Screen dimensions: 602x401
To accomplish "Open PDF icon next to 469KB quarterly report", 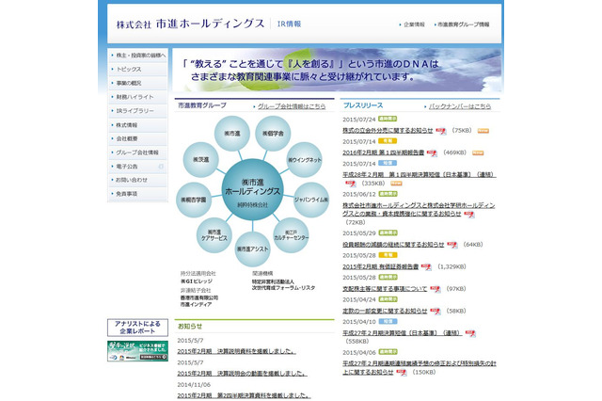I will click(433, 153).
